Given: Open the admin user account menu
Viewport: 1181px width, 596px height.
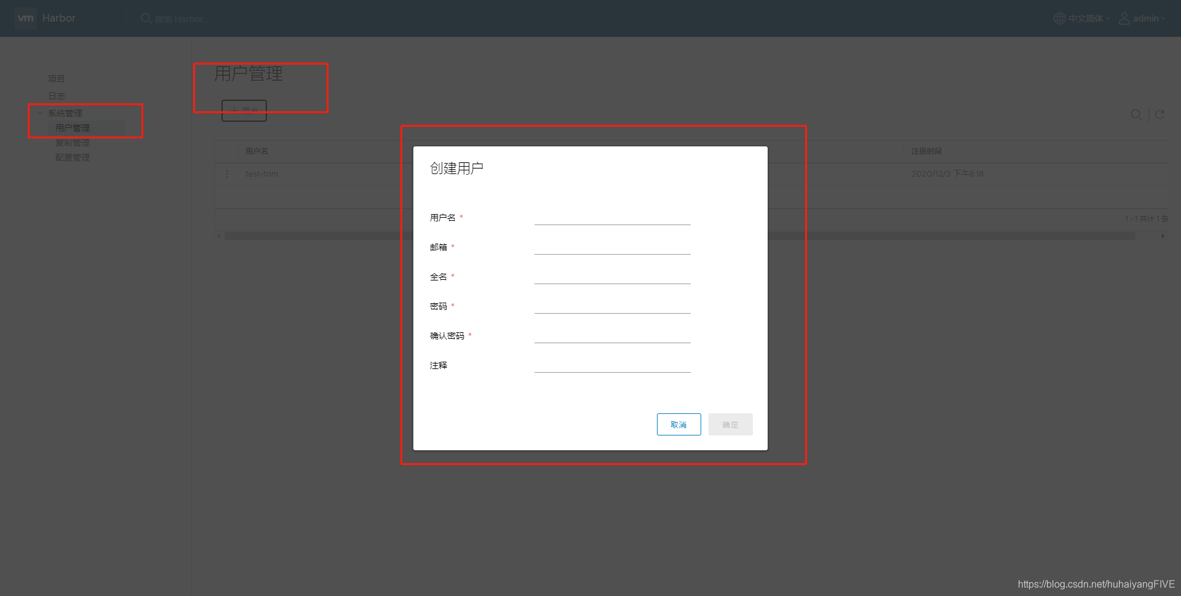Looking at the screenshot, I should click(1142, 18).
